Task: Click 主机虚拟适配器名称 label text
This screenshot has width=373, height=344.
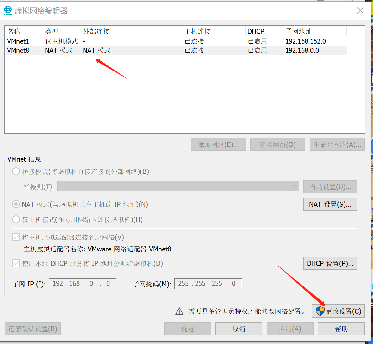Action: click(x=97, y=249)
